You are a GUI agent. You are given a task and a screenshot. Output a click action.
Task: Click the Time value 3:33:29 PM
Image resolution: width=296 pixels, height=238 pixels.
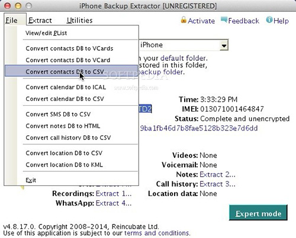click(x=218, y=99)
